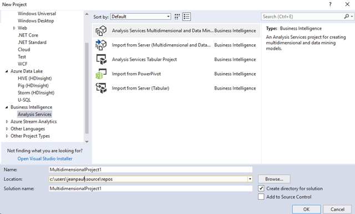Select Test category
Image resolution: width=355 pixels, height=214 pixels.
point(22,57)
